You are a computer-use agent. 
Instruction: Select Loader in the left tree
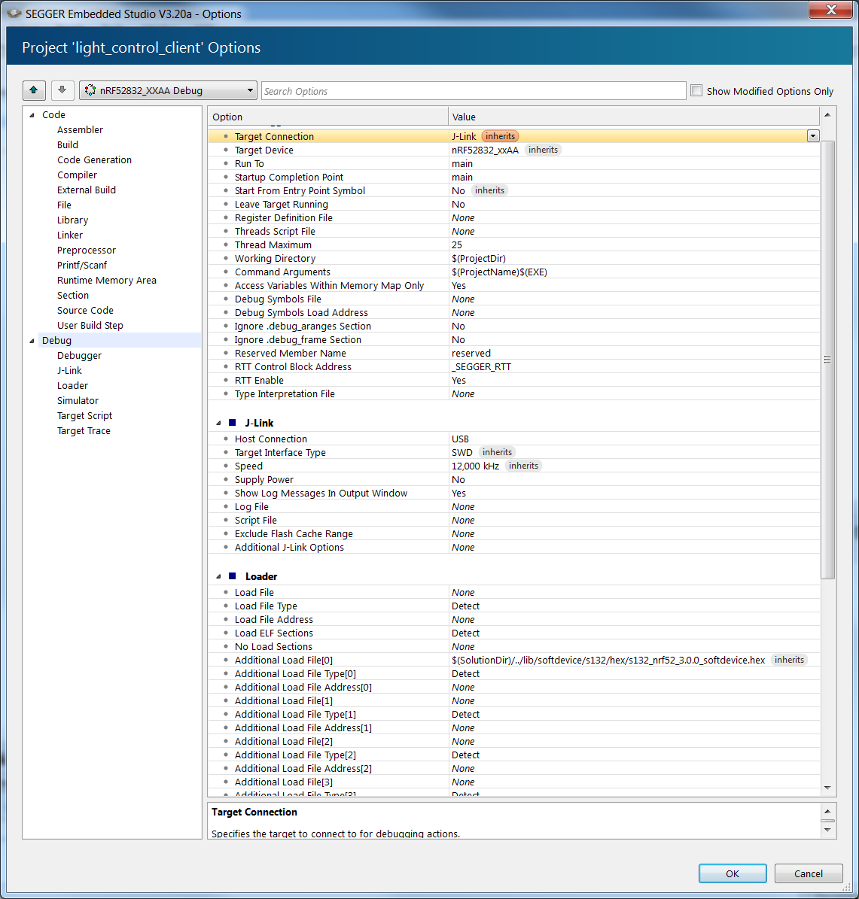pos(72,385)
